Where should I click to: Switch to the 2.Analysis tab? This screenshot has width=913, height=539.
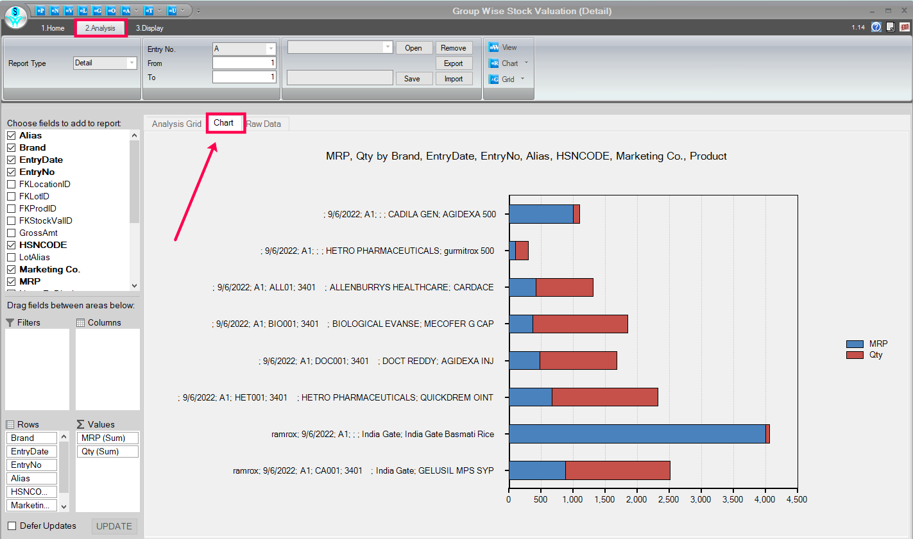pos(101,28)
